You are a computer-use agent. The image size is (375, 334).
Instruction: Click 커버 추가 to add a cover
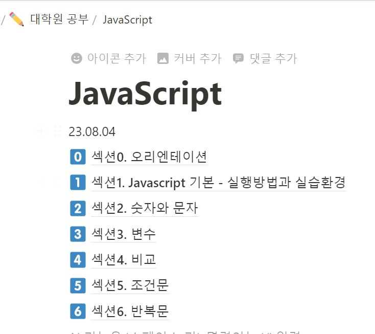(190, 58)
